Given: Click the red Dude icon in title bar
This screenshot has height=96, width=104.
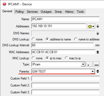Looking at the screenshot, I should pyautogui.click(x=5, y=4).
